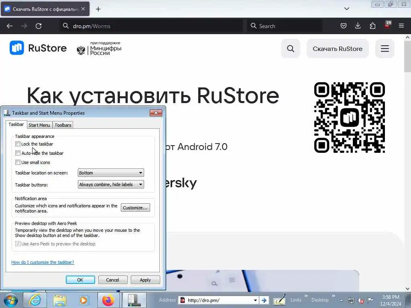Open Windows Media Player from taskbar
This screenshot has height=308, width=411.
coord(84,300)
